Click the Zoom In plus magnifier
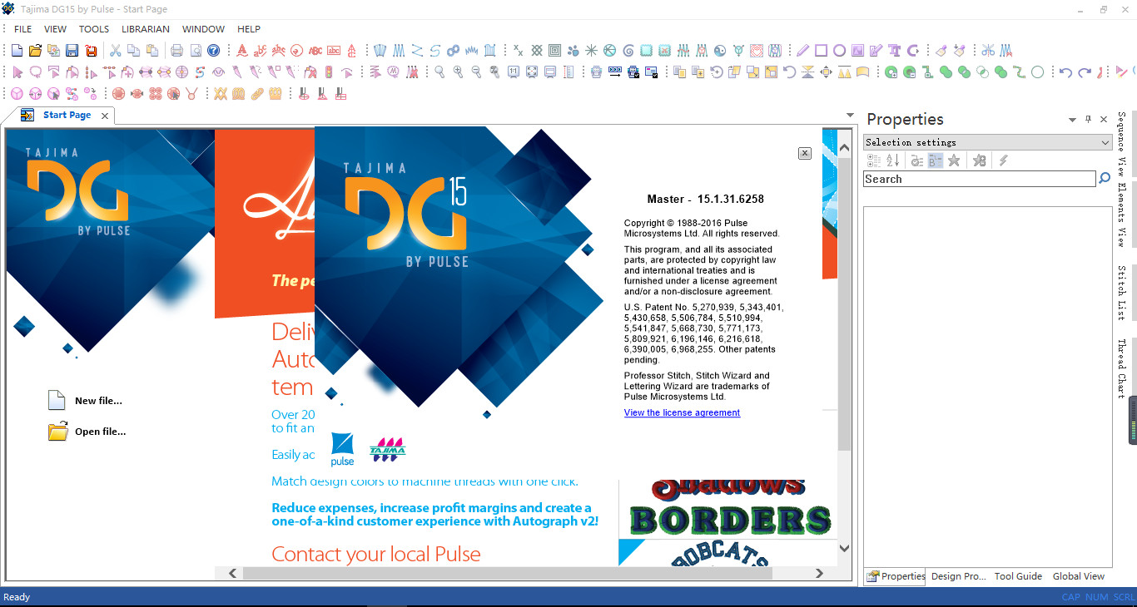This screenshot has height=607, width=1137. point(458,72)
